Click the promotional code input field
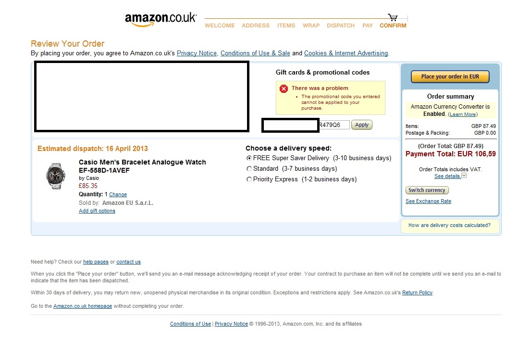The image size is (531, 341). pos(334,125)
